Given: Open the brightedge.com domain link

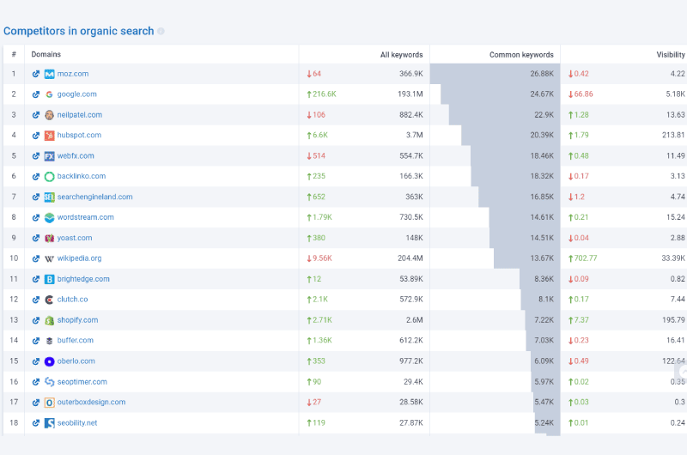Looking at the screenshot, I should 83,279.
